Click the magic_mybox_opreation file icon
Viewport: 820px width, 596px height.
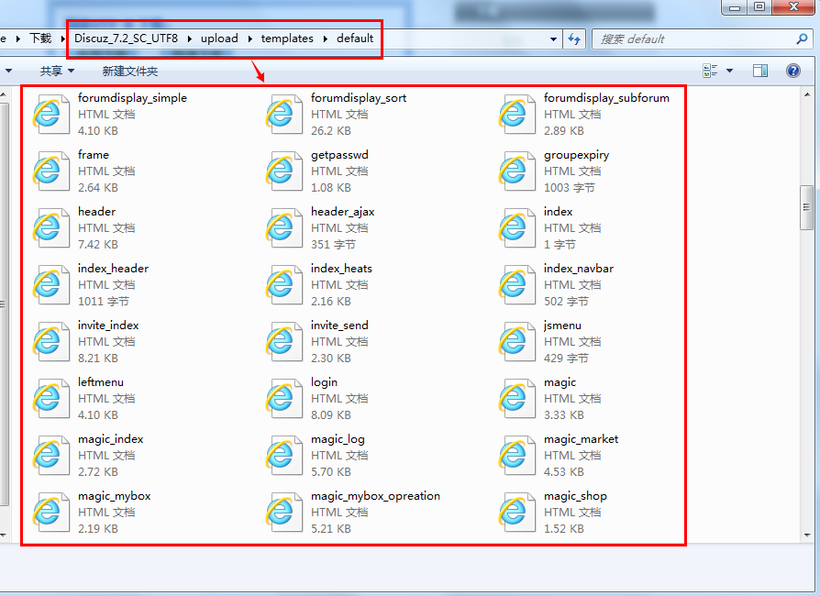pyautogui.click(x=284, y=513)
